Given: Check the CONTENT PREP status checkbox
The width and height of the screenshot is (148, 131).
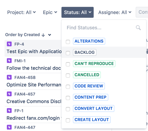Looking at the screenshot, I should (68, 98).
